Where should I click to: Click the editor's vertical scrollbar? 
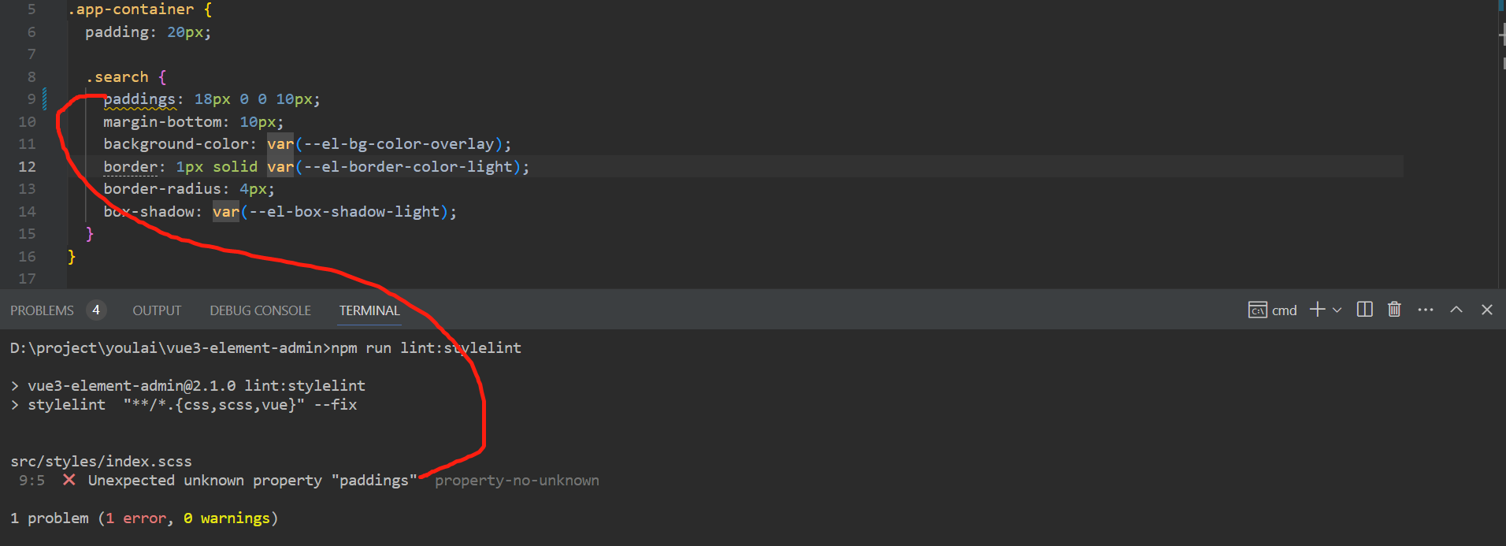(1501, 142)
